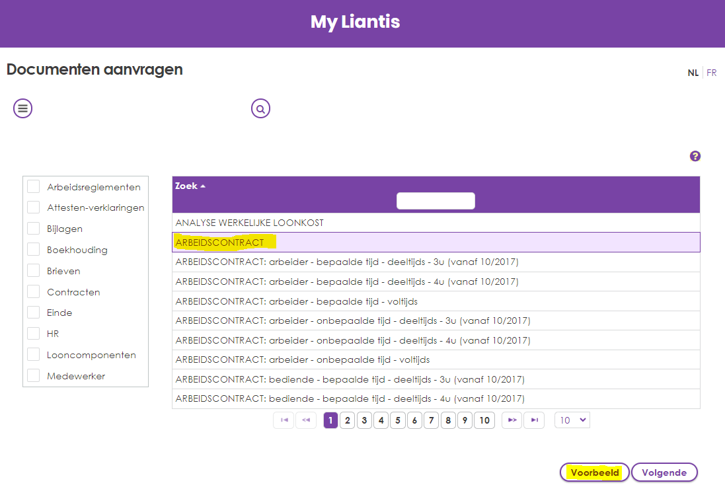Viewport: 725px width, 489px height.
Task: Select bediende bepaalde tijd deeltijds 4u row
Action: coord(436,398)
